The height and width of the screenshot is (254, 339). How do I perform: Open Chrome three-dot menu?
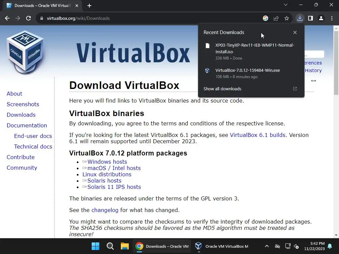332,19
